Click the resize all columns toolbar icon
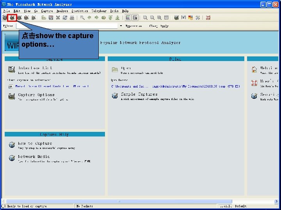This screenshot has height=210, width=281. (x=166, y=17)
